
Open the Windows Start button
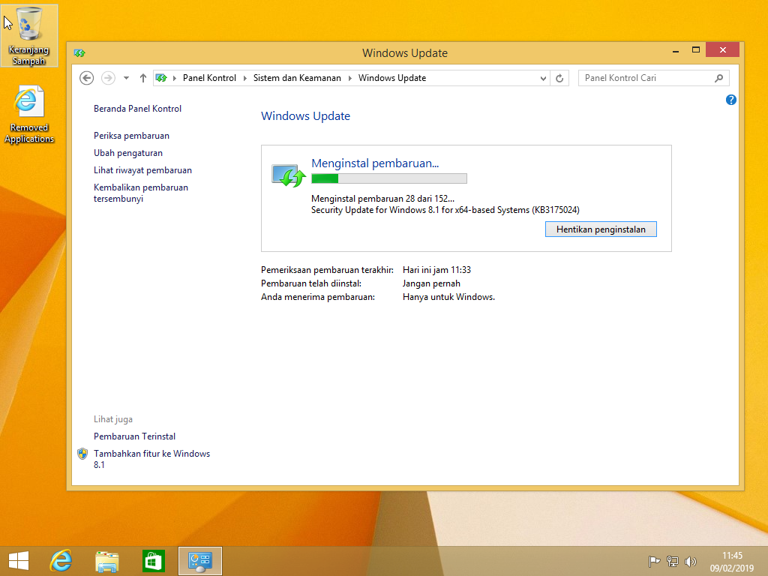tap(19, 561)
